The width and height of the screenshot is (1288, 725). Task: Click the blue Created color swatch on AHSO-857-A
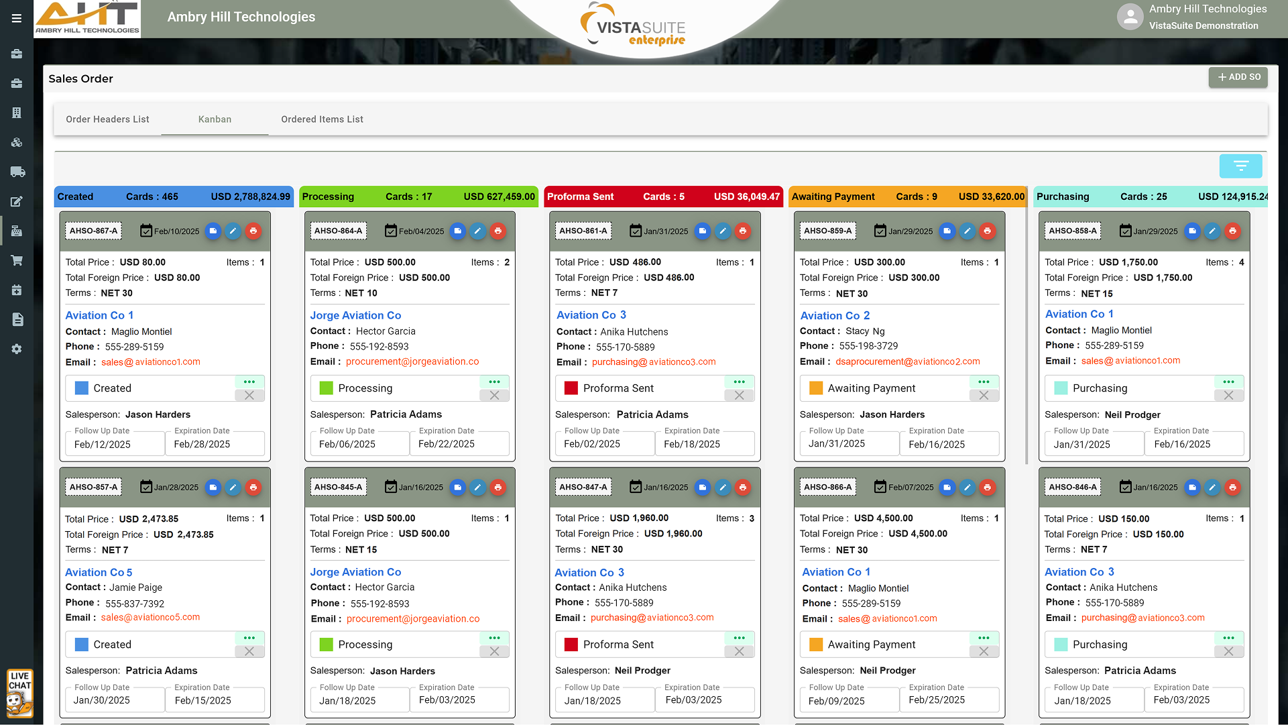pyautogui.click(x=82, y=645)
